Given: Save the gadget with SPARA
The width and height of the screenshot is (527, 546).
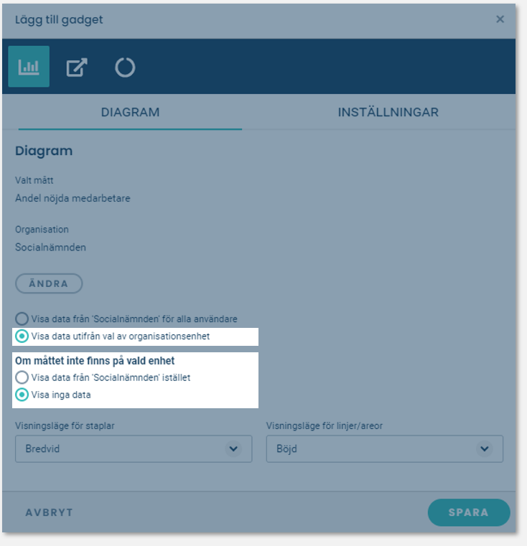Looking at the screenshot, I should 469,512.
